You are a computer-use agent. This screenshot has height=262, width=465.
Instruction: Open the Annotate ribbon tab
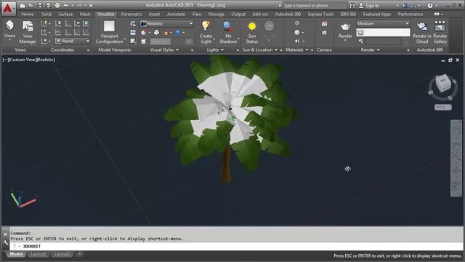176,14
